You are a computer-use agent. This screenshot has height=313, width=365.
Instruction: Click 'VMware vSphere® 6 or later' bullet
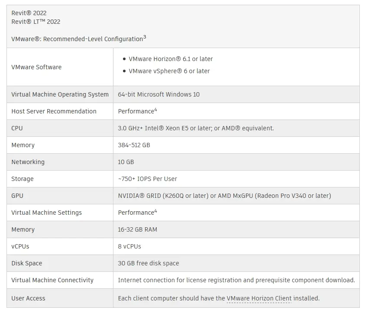coord(169,71)
